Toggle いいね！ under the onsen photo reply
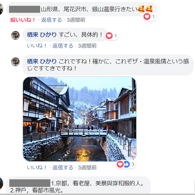 click(36, 167)
